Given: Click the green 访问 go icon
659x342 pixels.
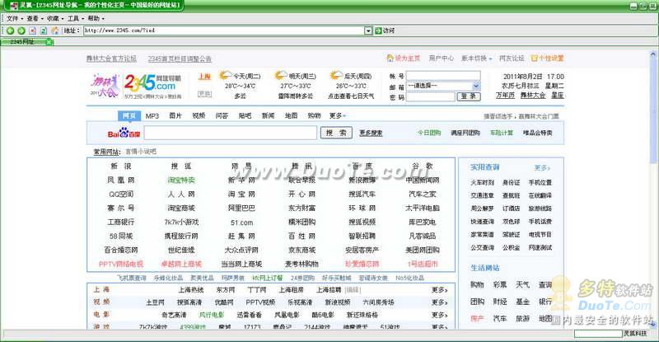Looking at the screenshot, I should tap(378, 30).
